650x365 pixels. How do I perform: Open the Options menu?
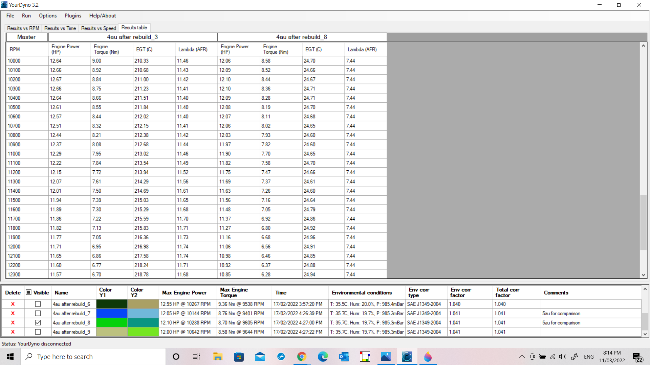[x=48, y=16]
